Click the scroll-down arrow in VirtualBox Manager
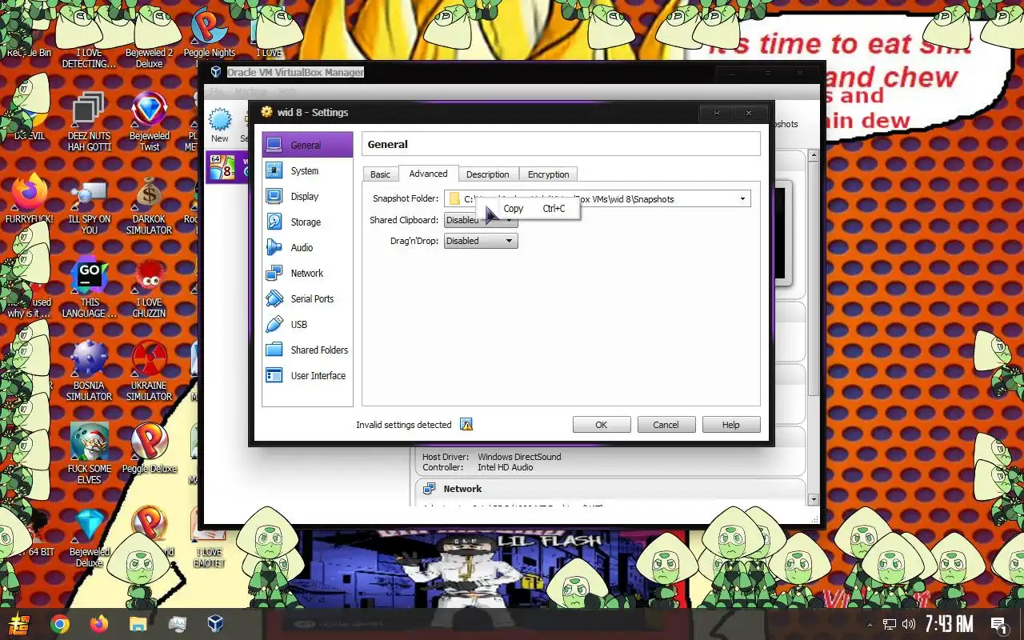The width and height of the screenshot is (1024, 640). pyautogui.click(x=814, y=500)
